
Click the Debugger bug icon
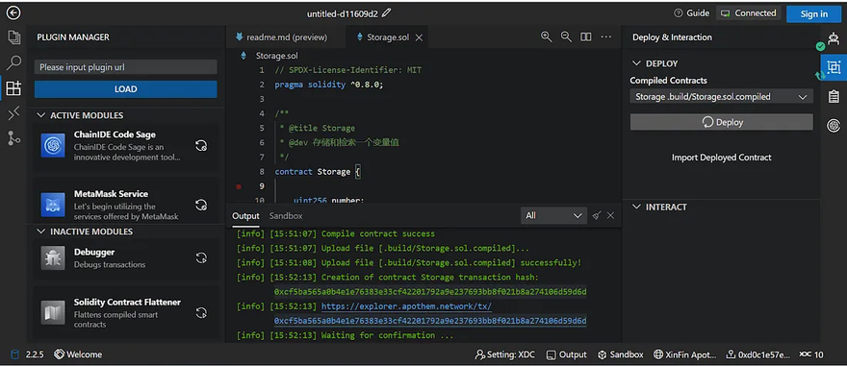tap(53, 257)
